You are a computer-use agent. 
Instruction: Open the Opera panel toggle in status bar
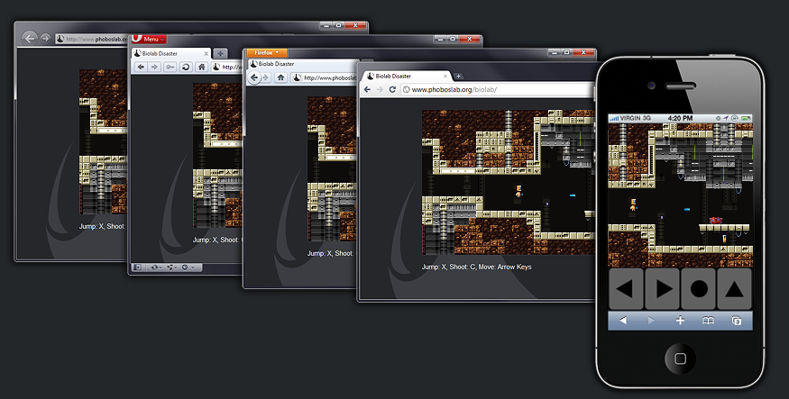(137, 268)
